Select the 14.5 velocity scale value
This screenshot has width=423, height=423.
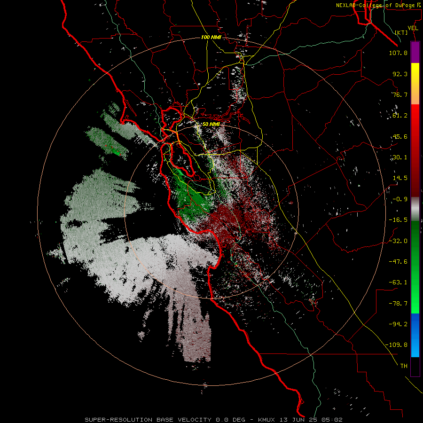400,178
